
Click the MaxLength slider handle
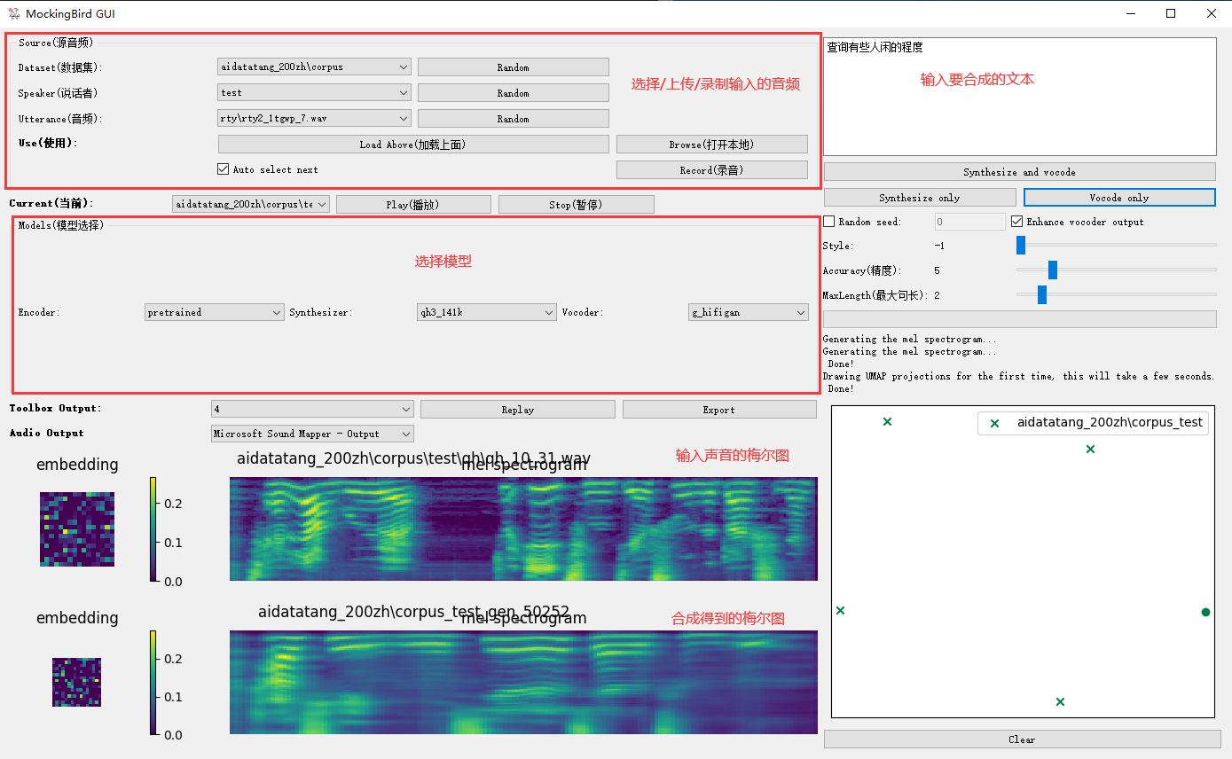[x=1042, y=294]
